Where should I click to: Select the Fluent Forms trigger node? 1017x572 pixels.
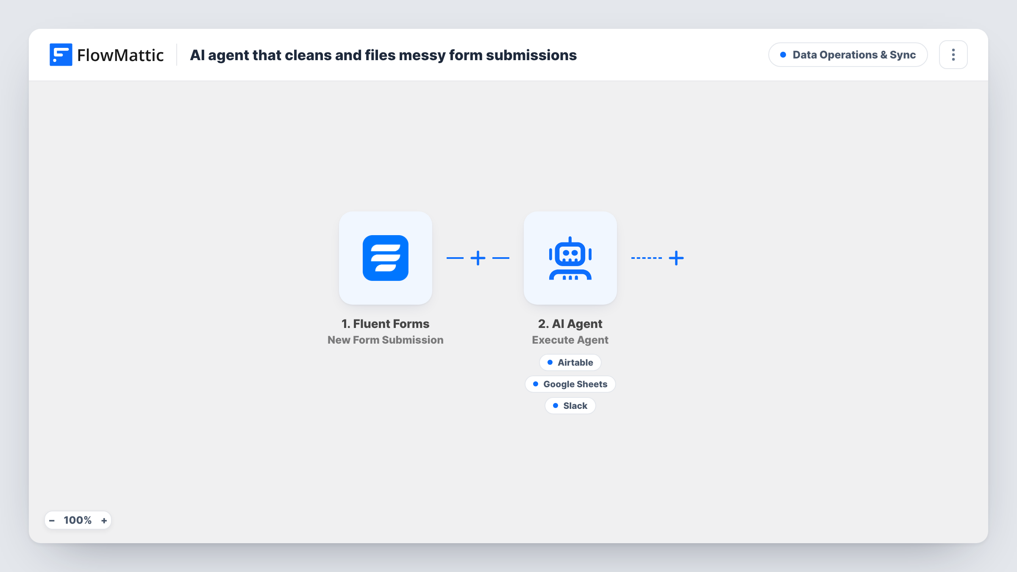pyautogui.click(x=385, y=258)
